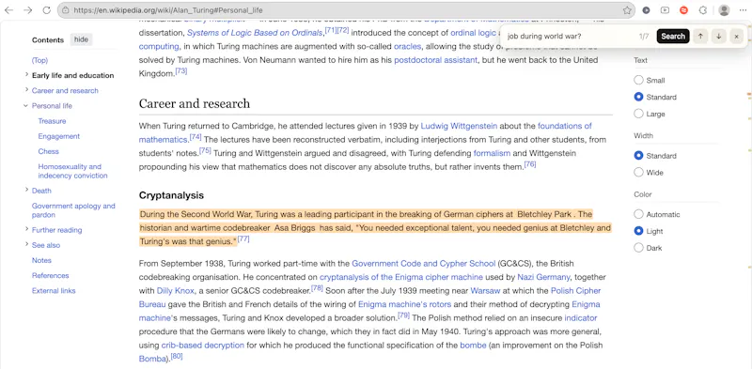Screen dimensions: 752x369
Task: Open Early life and education in contents
Action: point(73,75)
